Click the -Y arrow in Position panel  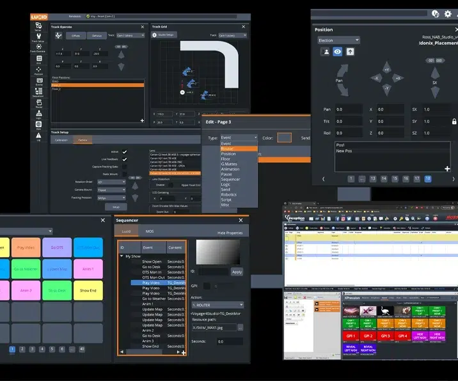click(387, 89)
